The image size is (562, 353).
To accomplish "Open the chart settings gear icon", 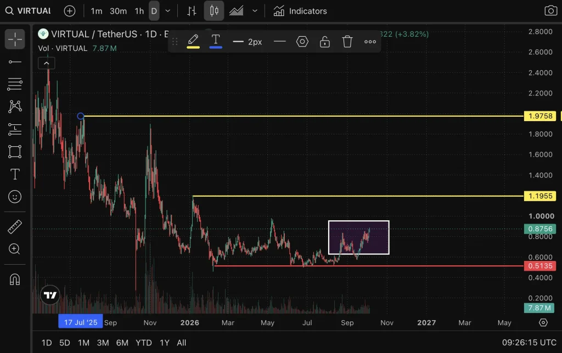I will pos(543,322).
